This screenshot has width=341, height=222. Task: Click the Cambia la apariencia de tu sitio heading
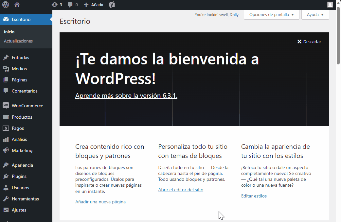275,151
